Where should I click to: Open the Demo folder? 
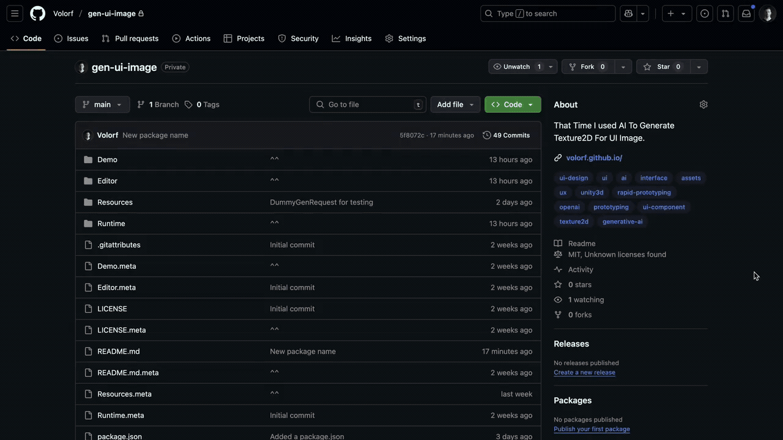(x=107, y=159)
